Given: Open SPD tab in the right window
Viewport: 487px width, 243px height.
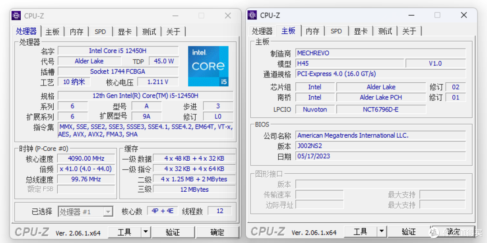Looking at the screenshot, I should 336,31.
